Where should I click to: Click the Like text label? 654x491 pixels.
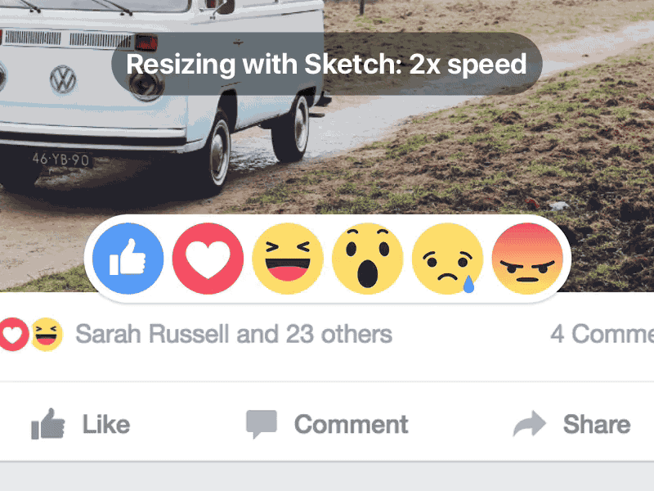click(105, 424)
